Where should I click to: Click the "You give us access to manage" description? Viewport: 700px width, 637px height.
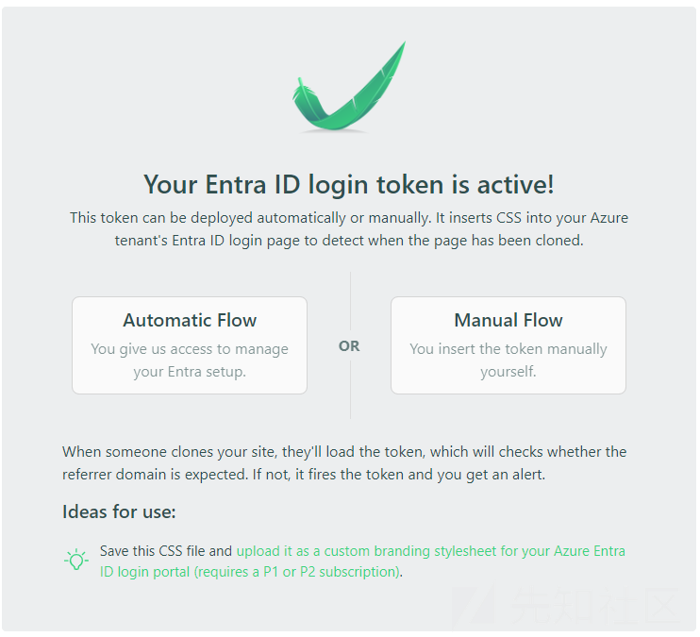(x=190, y=349)
